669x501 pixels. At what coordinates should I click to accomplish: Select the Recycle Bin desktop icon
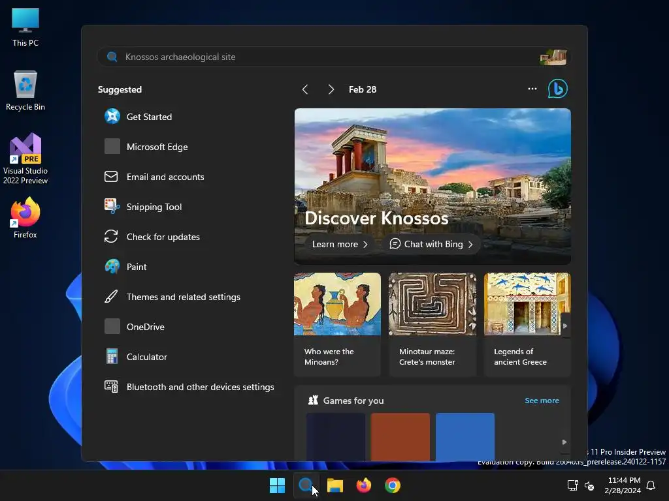pyautogui.click(x=25, y=90)
